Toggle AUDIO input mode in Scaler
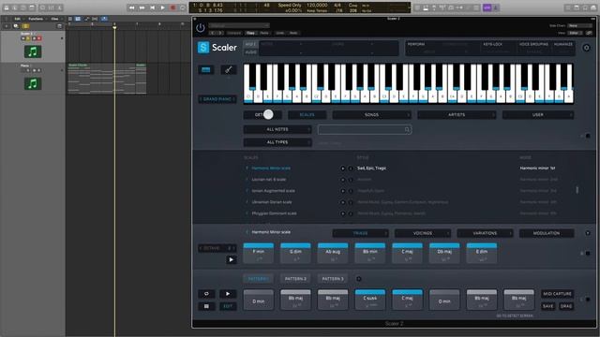 pyautogui.click(x=250, y=52)
